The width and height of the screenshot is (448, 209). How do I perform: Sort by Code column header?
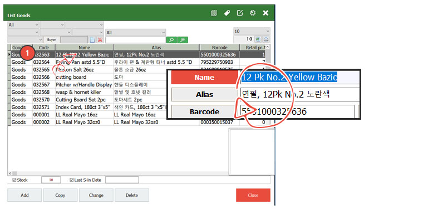tap(44, 48)
